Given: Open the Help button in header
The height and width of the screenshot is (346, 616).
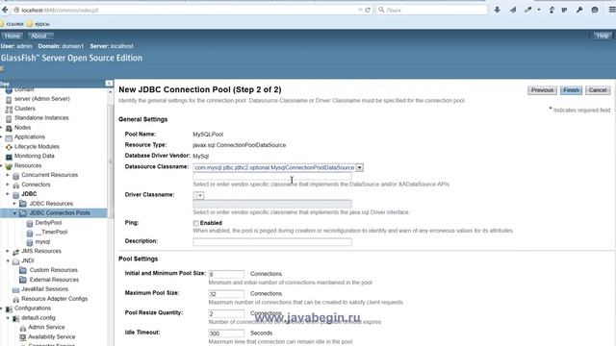Looking at the screenshot, I should coord(603,36).
